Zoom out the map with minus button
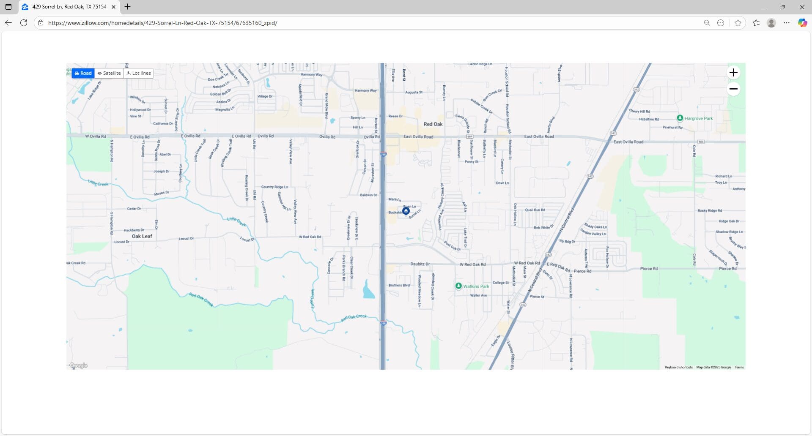The image size is (812, 436). point(733,89)
